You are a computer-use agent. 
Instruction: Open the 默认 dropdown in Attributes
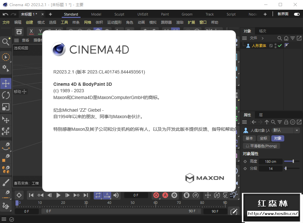tap(286, 130)
